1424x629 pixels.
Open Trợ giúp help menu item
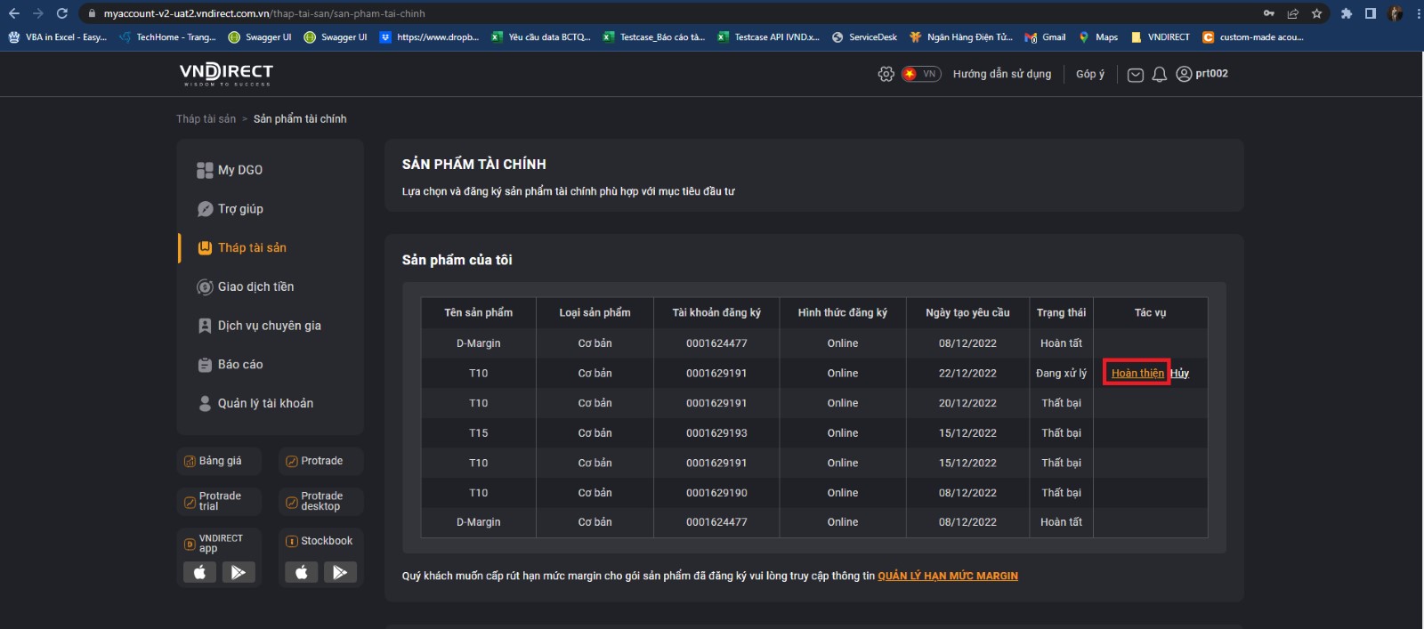[231, 209]
